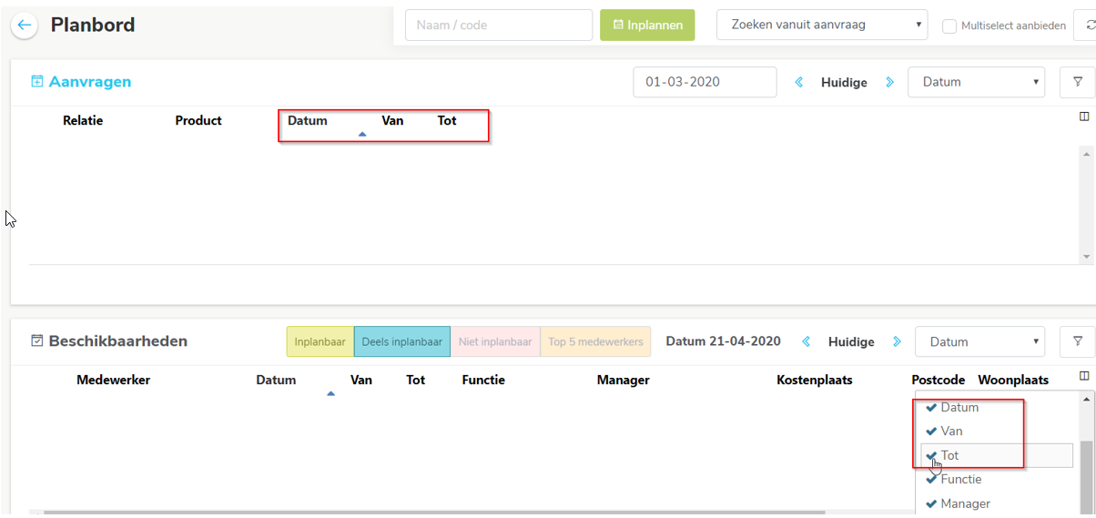Click the Aanvragen Tot column header
Viewport: 1096px width, 518px height.
coord(447,120)
